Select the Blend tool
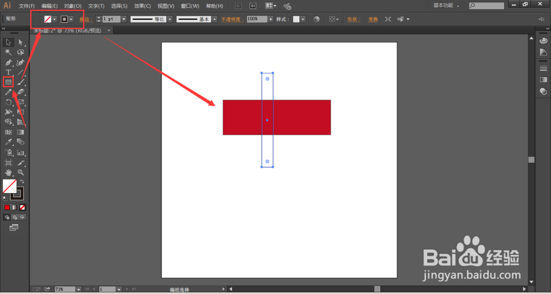This screenshot has height=294, width=551. point(21,142)
